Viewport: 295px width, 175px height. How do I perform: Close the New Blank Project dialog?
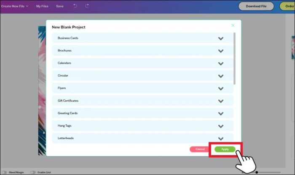233,26
